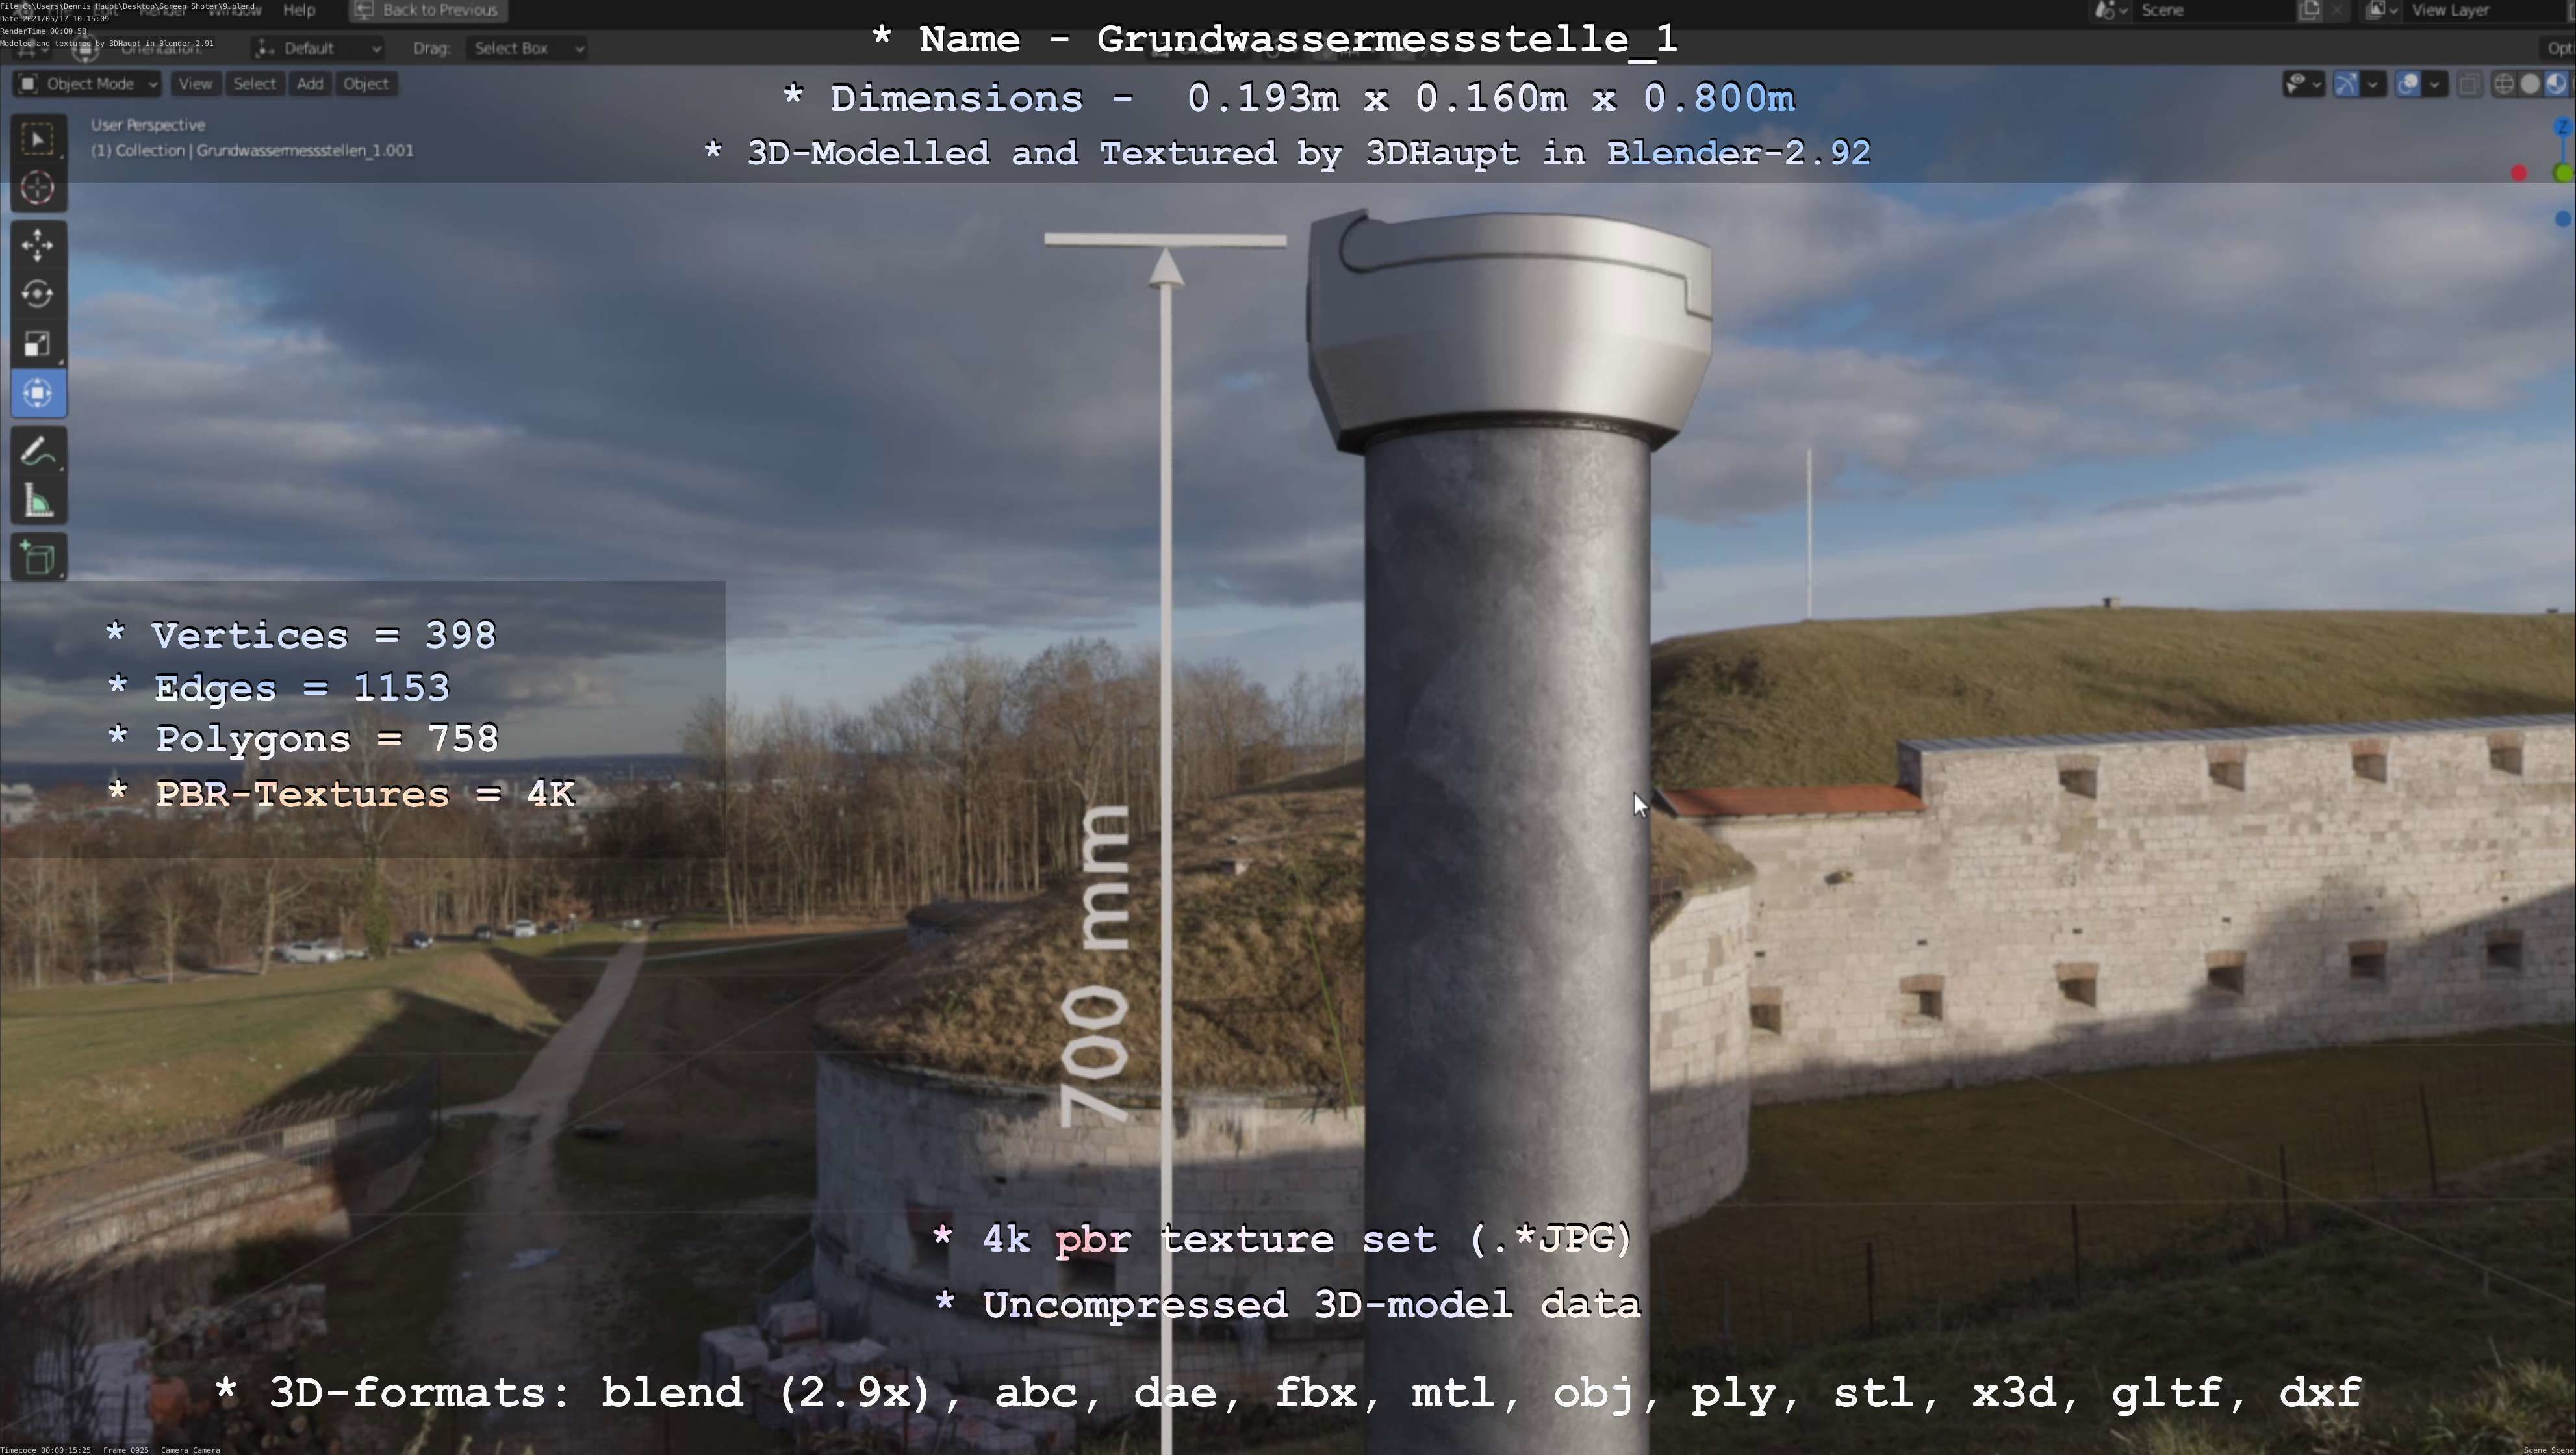Select the Select Box tool
The width and height of the screenshot is (2576, 1455).
pyautogui.click(x=38, y=139)
